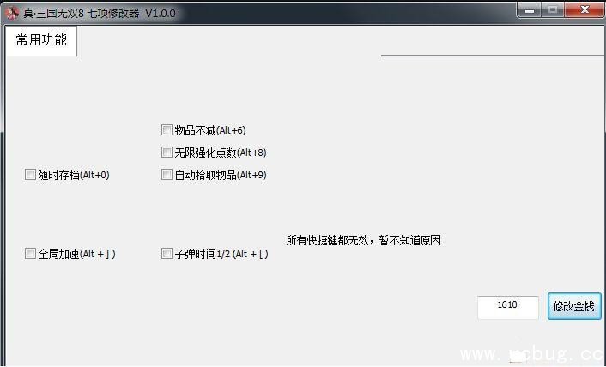Check the 随时存档 (Alt+0) box
Image resolution: width=606 pixels, height=367 pixels.
click(x=30, y=174)
